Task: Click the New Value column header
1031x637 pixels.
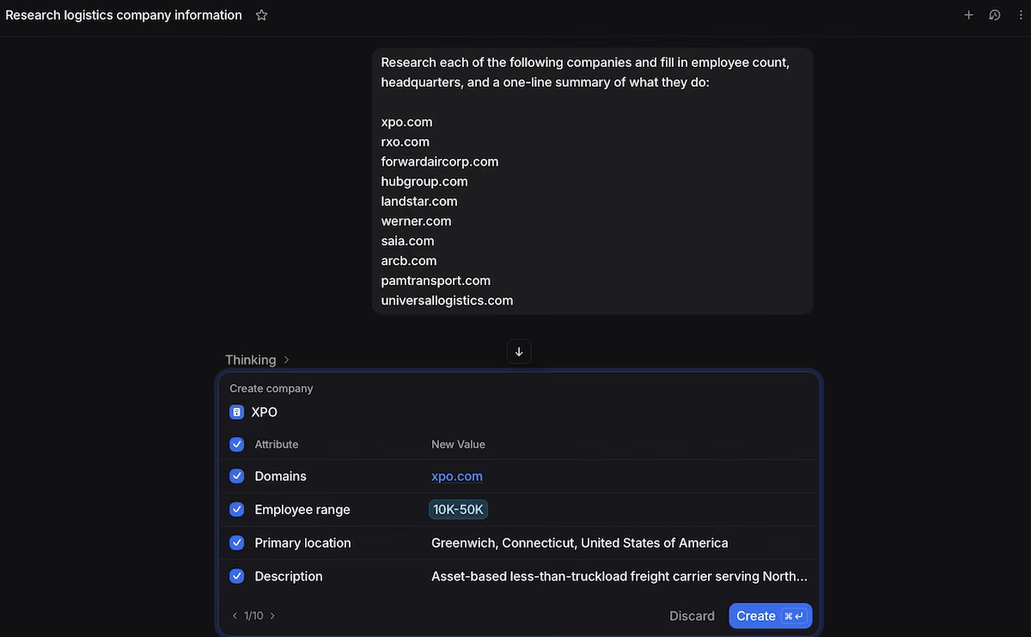Action: point(458,444)
